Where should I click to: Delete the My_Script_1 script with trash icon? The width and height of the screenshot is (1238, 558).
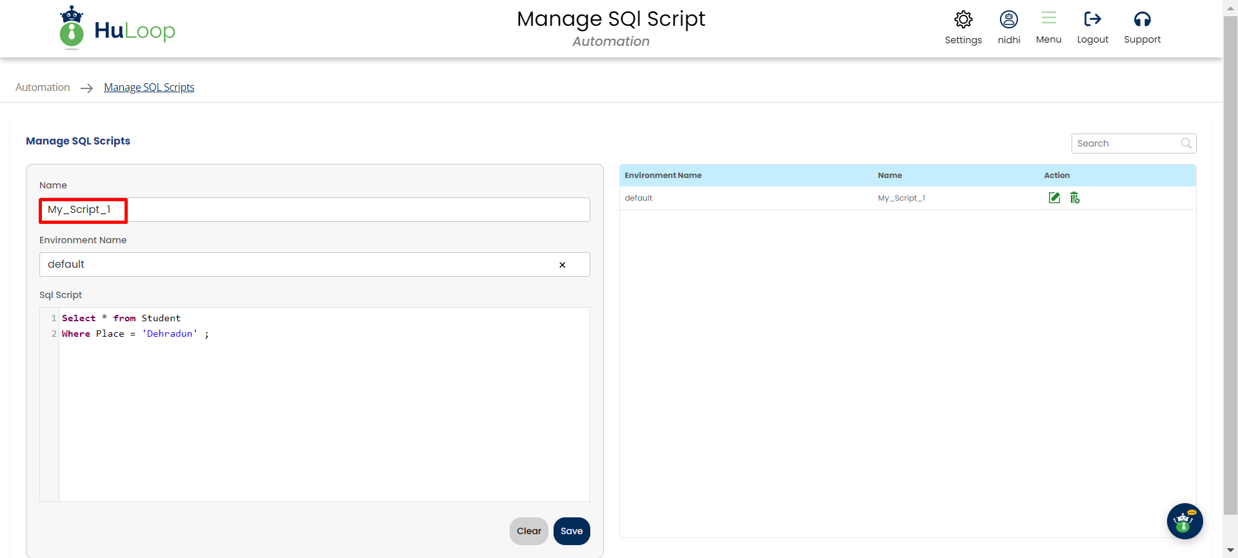pyautogui.click(x=1074, y=198)
